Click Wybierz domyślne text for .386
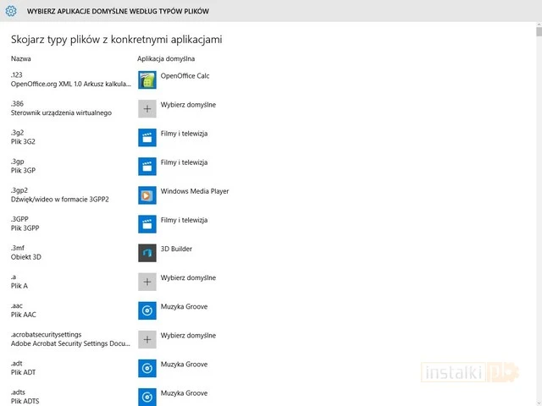This screenshot has height=406, width=542. coord(188,105)
